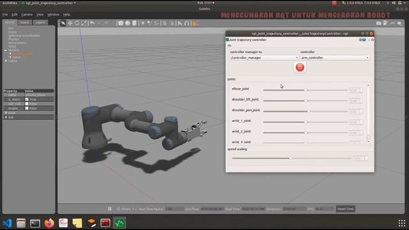This screenshot has height=230, width=409.
Task: Open the Window menu
Action: pos(53,15)
